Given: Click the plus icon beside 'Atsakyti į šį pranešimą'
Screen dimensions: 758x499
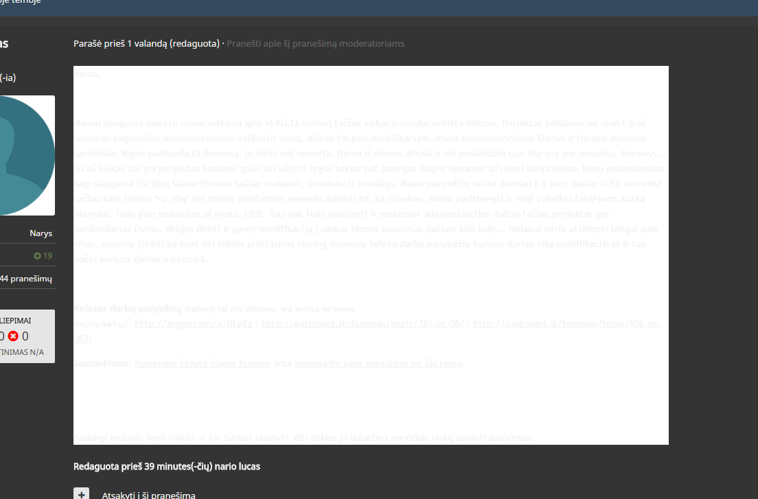Looking at the screenshot, I should [81, 494].
